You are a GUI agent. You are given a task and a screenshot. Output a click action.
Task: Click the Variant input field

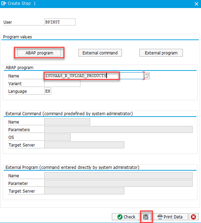coord(62,83)
